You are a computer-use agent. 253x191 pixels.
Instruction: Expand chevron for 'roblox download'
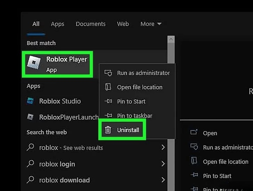point(163,180)
